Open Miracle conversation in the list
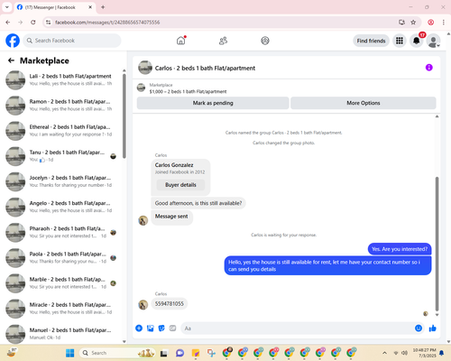The image size is (451, 361). (x=61, y=309)
